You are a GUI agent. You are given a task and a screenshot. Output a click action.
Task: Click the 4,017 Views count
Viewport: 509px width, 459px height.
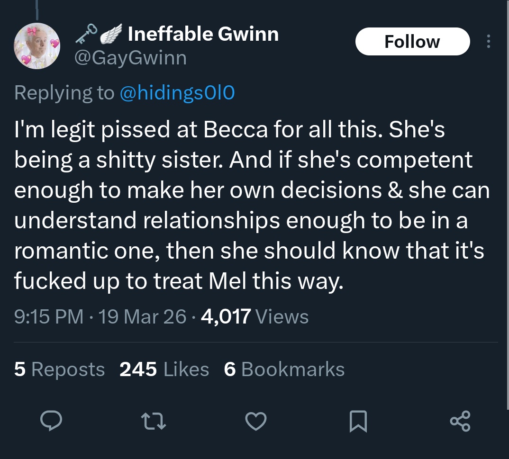pyautogui.click(x=255, y=316)
